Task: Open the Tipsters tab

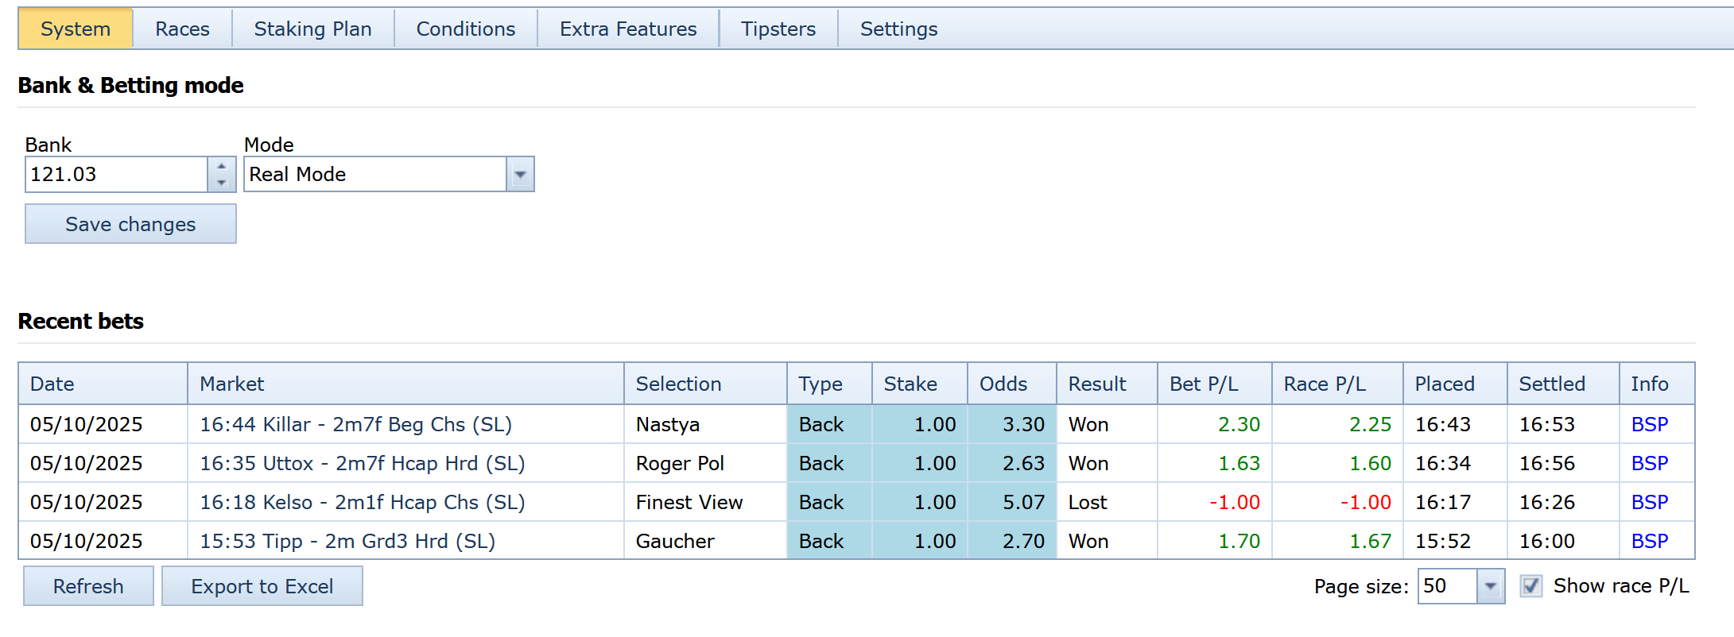Action: [x=778, y=29]
